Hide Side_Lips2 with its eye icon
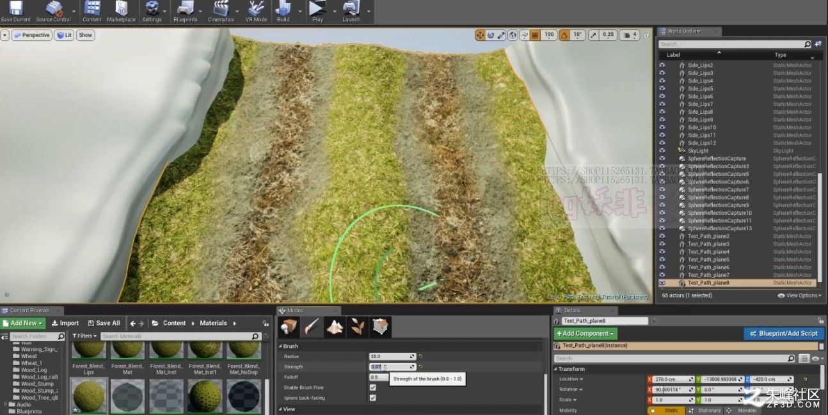This screenshot has width=828, height=415. pos(662,65)
